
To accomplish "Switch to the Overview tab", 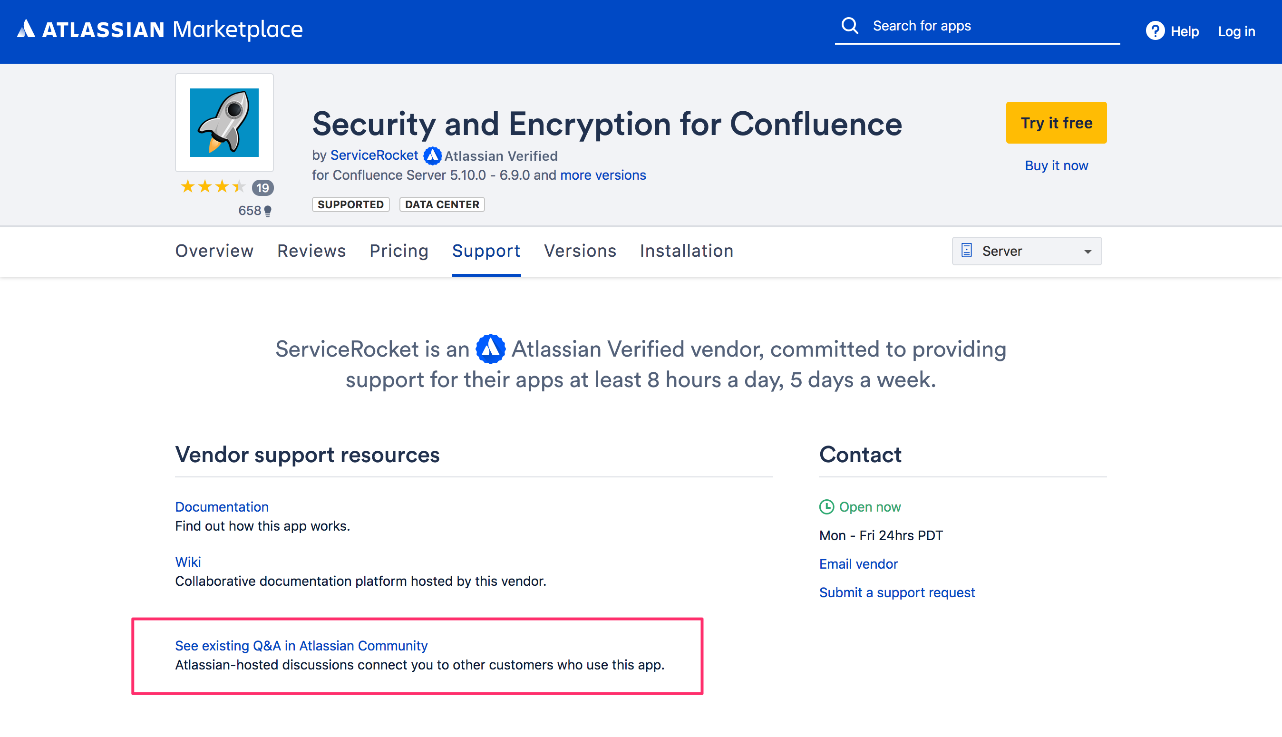I will [x=214, y=251].
